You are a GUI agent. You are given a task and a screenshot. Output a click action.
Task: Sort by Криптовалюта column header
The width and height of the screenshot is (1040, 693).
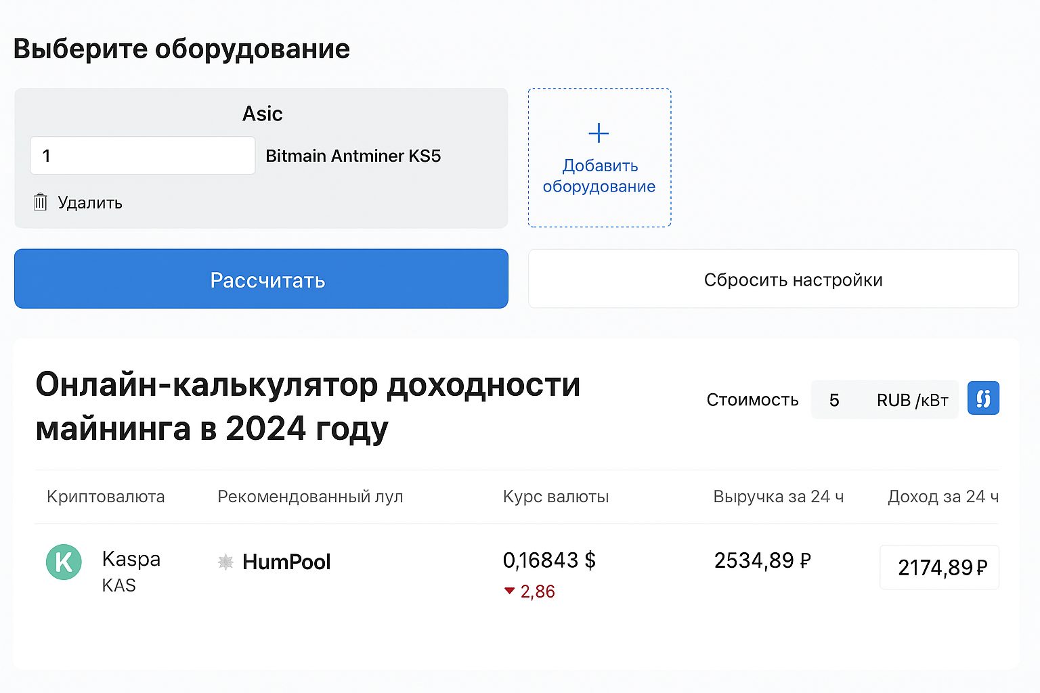pos(106,497)
